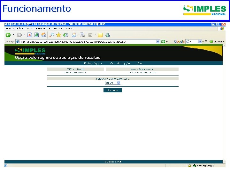Expand the Mail button dropdown arrow
The image size is (230, 172).
point(77,35)
